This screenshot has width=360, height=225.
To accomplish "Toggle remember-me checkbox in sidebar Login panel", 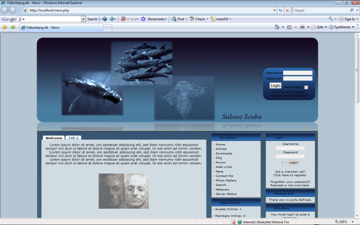I will [x=284, y=163].
